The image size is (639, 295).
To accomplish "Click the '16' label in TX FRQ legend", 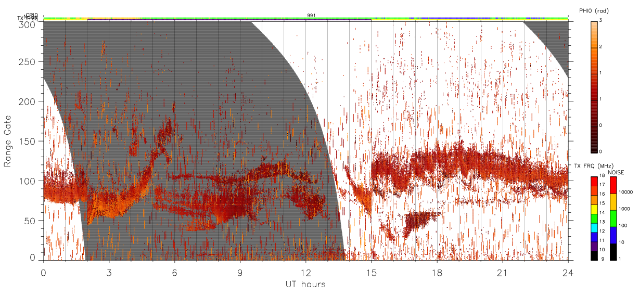I will coord(603,194).
